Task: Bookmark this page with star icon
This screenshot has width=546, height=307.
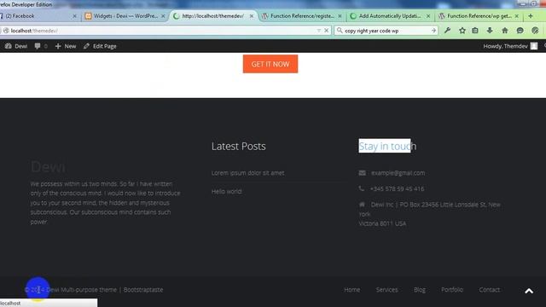Action: pyautogui.click(x=462, y=31)
